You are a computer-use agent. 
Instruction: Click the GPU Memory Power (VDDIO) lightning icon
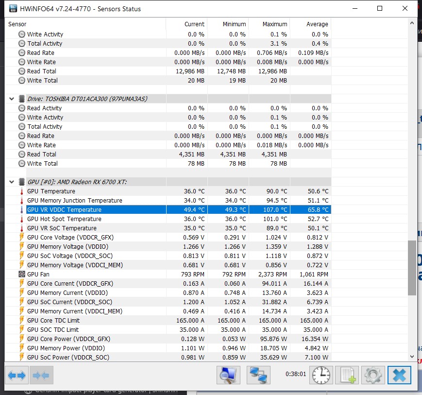coord(21,348)
